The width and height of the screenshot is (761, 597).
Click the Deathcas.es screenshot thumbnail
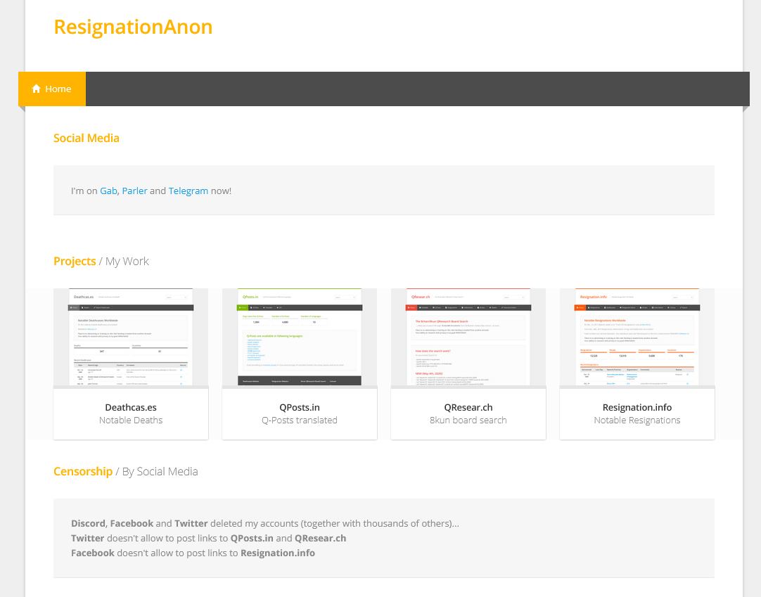pos(131,337)
